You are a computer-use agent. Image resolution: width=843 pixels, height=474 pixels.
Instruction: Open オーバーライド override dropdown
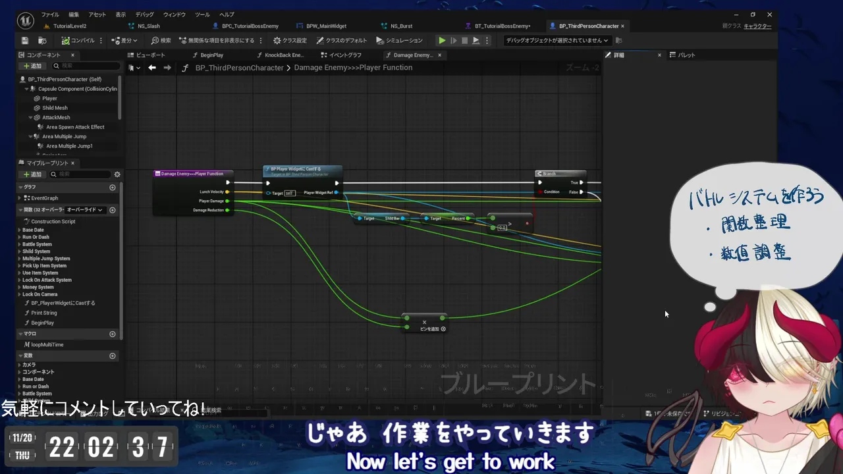86,210
